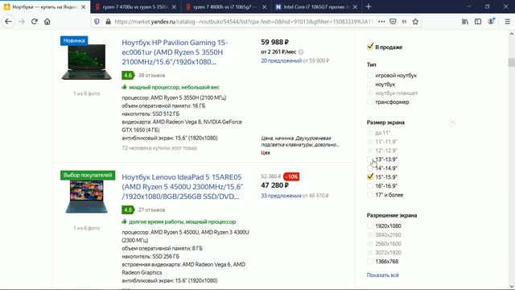Click the 'Новинка' badge on HP laptop
This screenshot has height=290, width=515.
coord(74,41)
